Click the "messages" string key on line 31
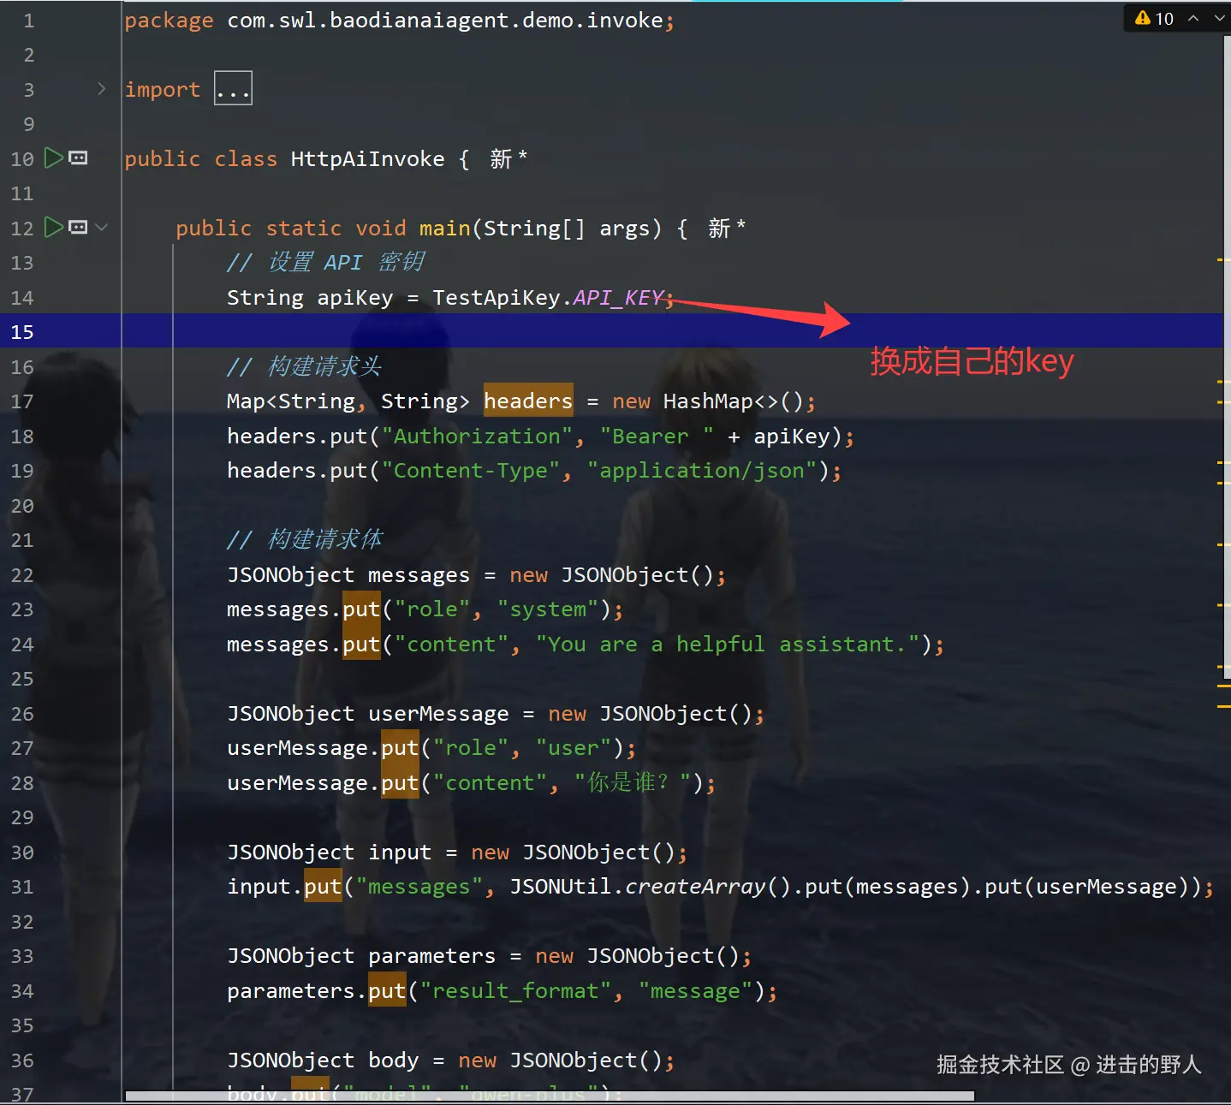Viewport: 1231px width, 1105px height. 419,887
